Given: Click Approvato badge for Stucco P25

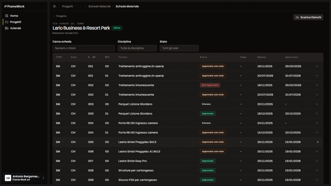Looking at the screenshot, I should tap(207, 180).
